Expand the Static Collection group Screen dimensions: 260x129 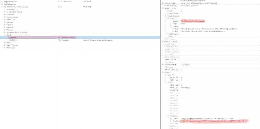[x=4, y=45]
